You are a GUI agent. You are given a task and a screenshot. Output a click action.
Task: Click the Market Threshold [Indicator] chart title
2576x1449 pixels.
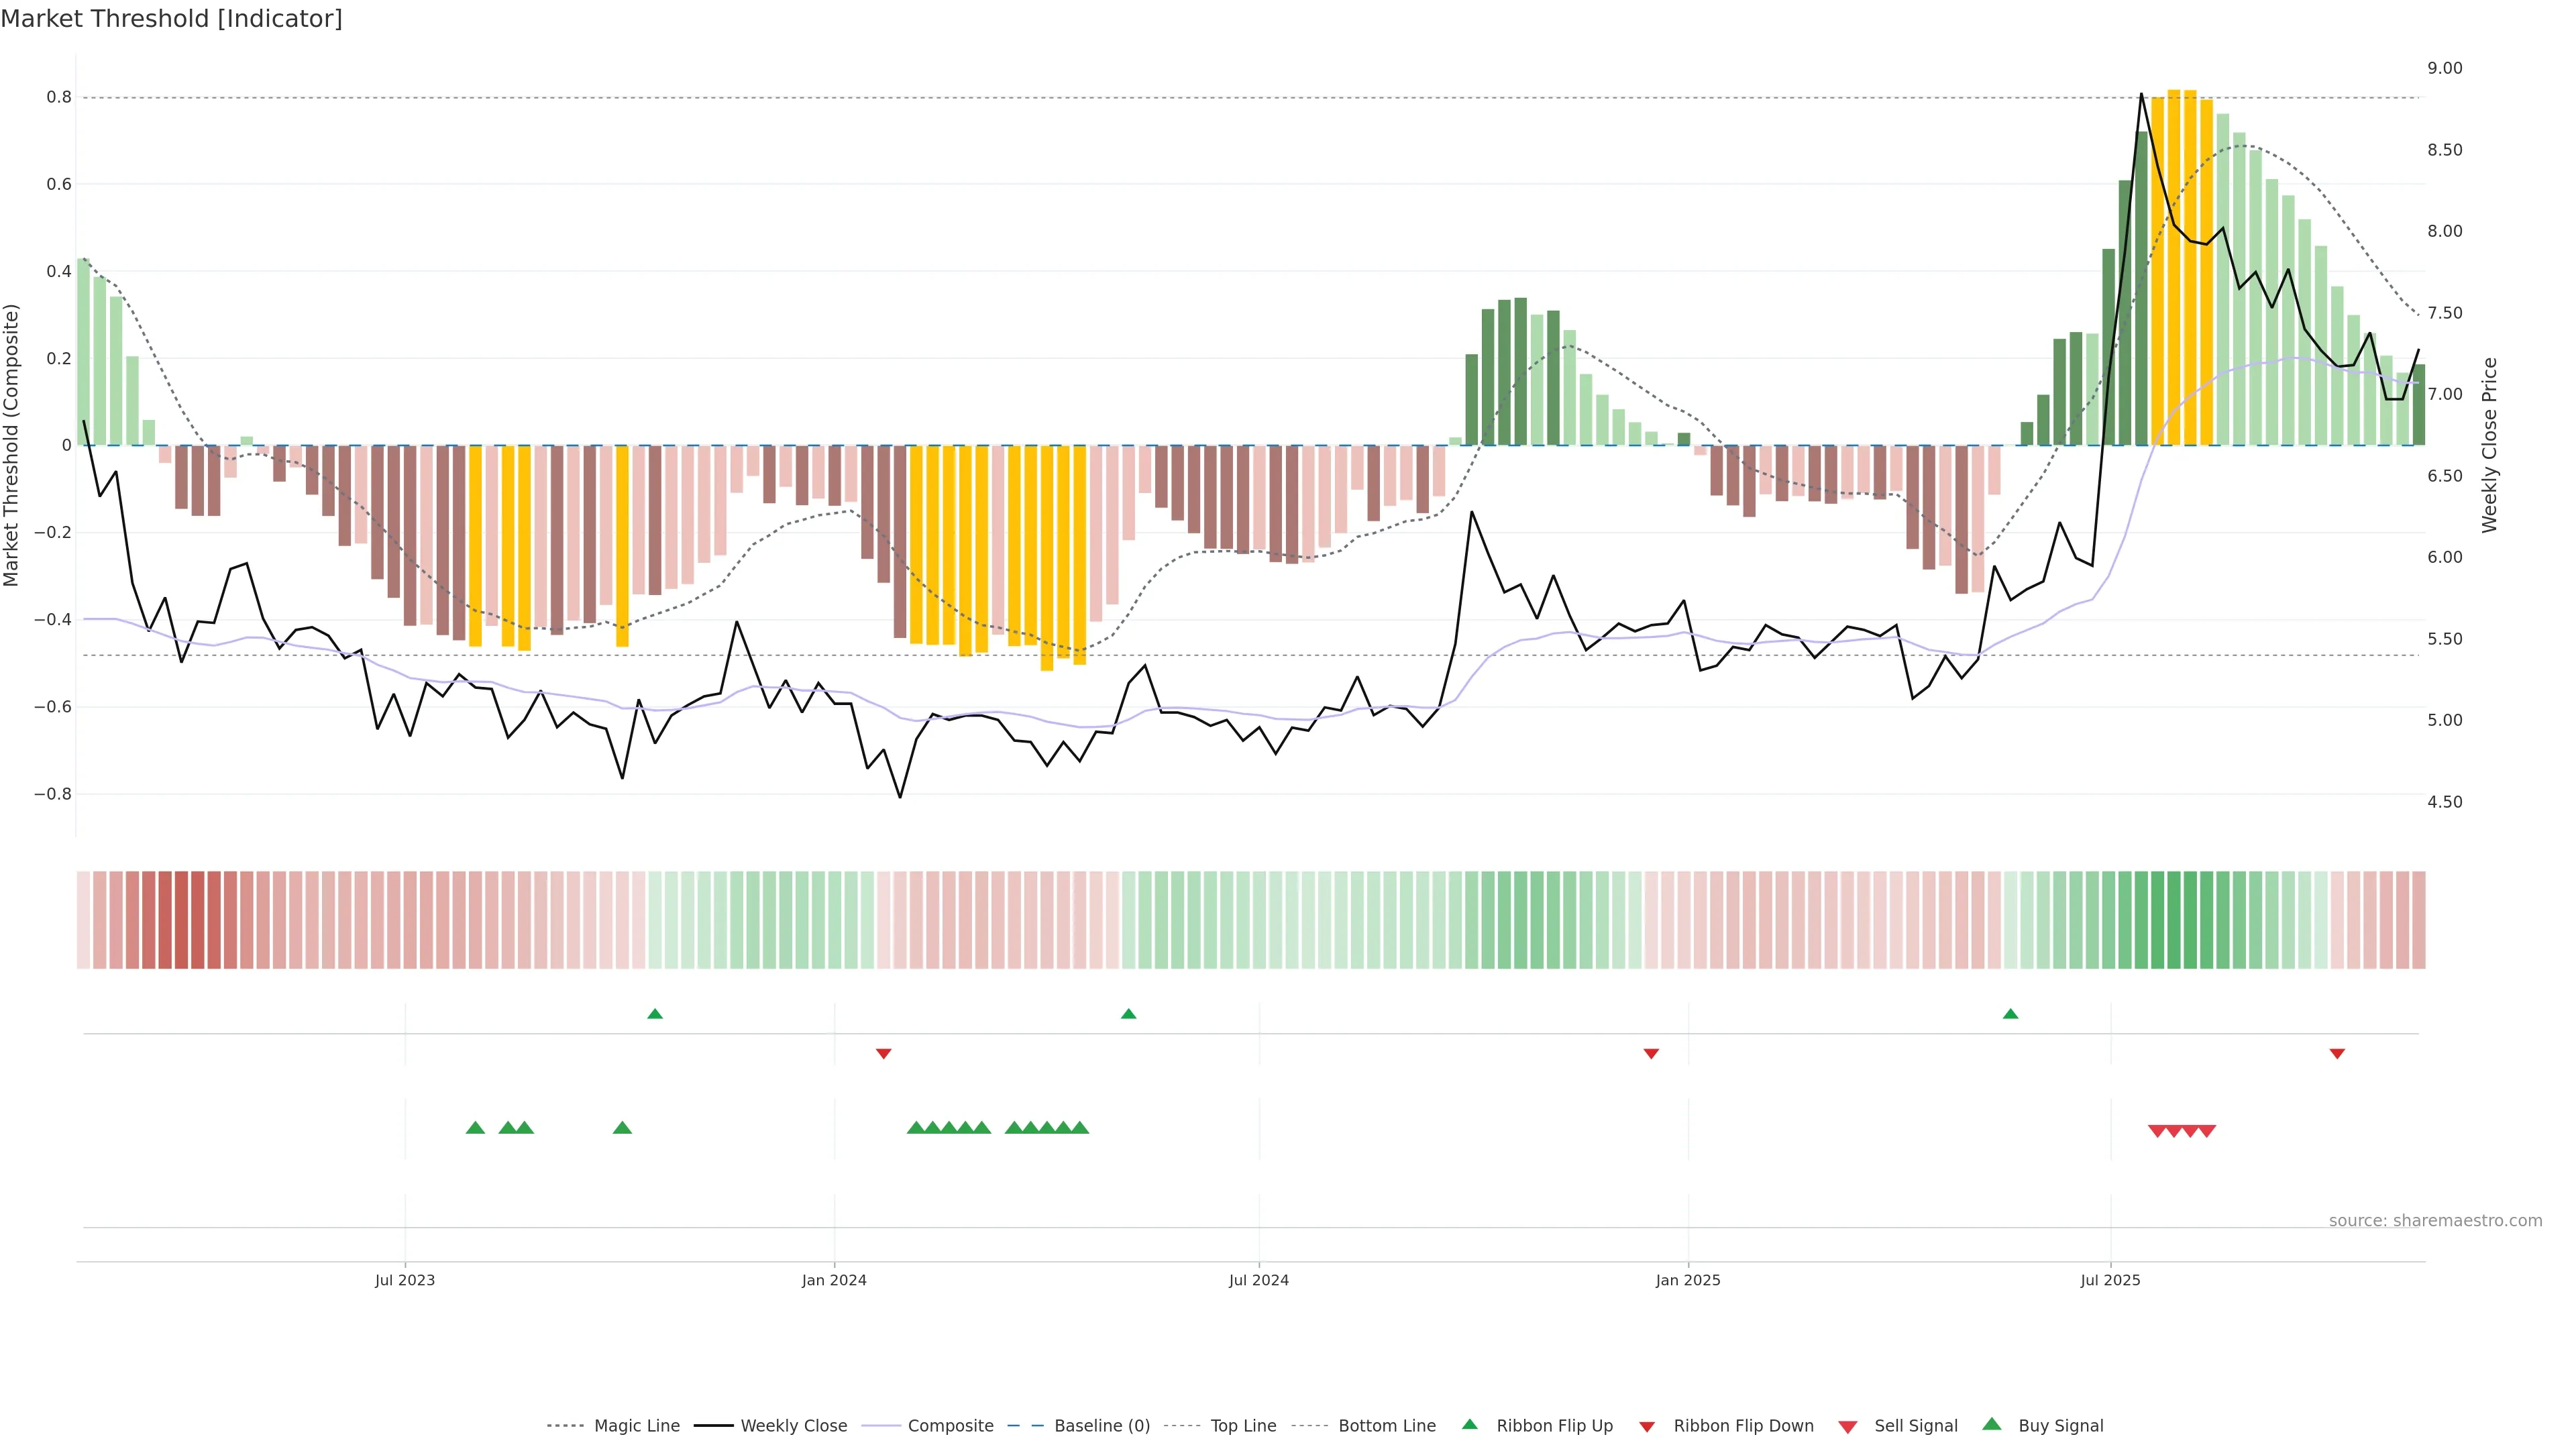(x=171, y=19)
